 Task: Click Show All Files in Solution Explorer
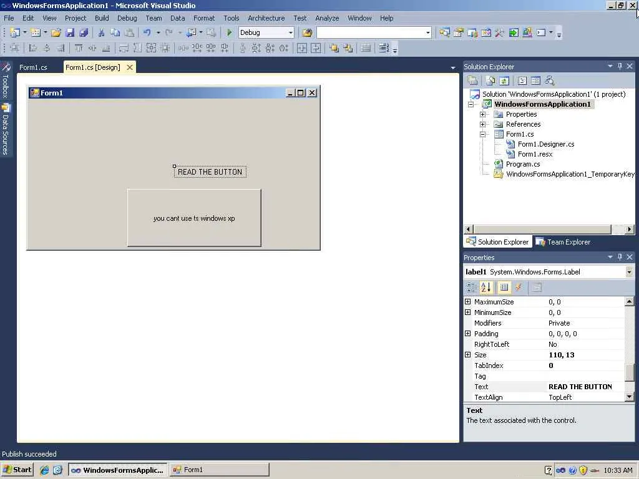tap(490, 80)
